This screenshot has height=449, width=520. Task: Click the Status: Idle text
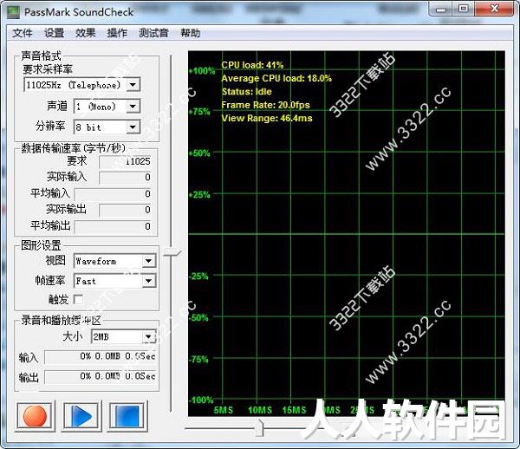(247, 92)
